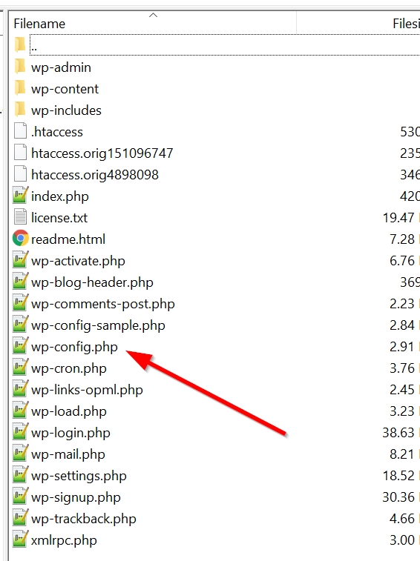Select the wp-blog-header.php file name
Image resolution: width=420 pixels, height=561 pixels.
pos(92,282)
